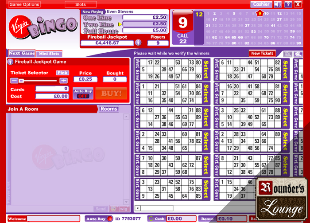Zoom in on the tickets with the magnifier plus
310x223 pixels.
coord(287,54)
